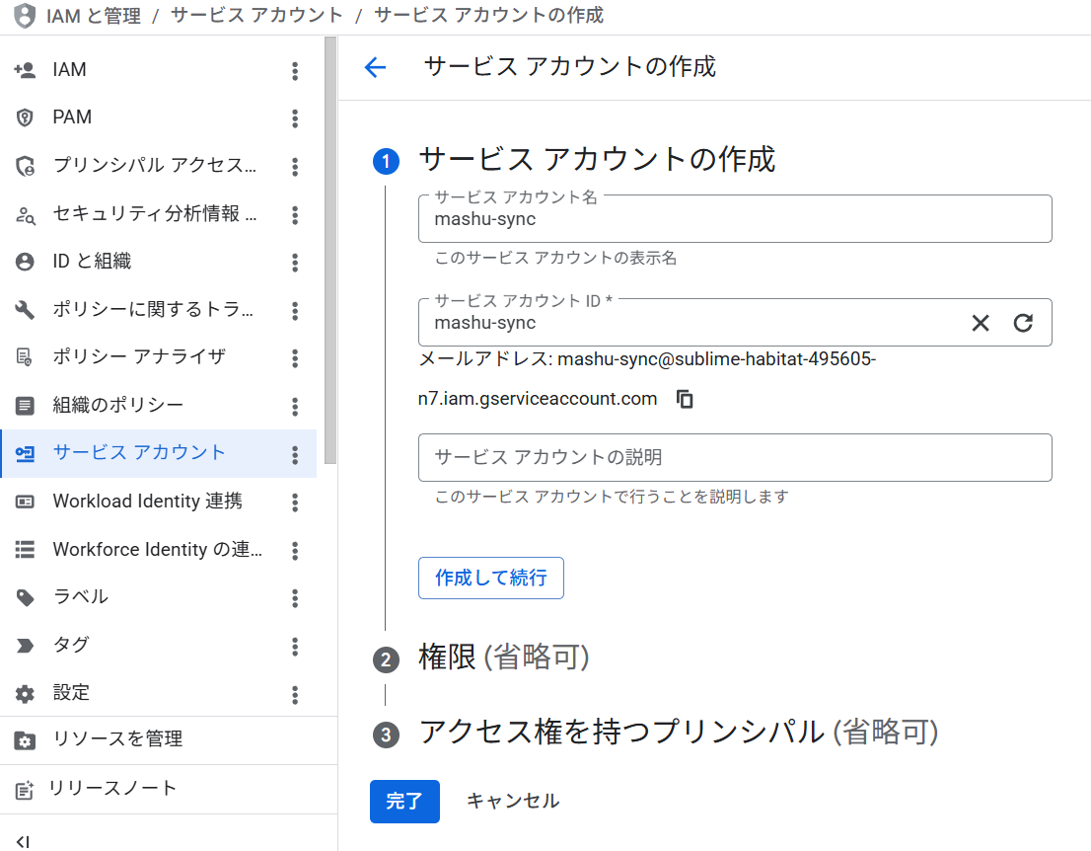Regenerate the service account ID via refresh icon
Screen dimensions: 1091x851
tap(1023, 323)
